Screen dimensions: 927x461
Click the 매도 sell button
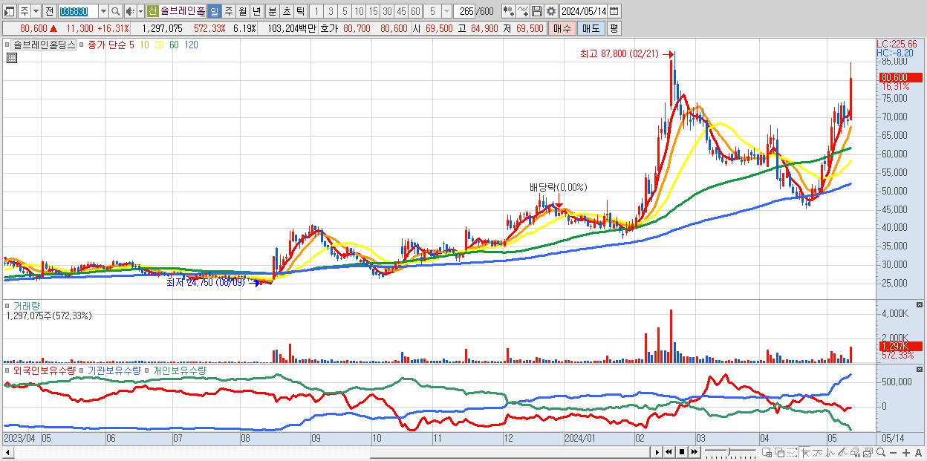591,28
